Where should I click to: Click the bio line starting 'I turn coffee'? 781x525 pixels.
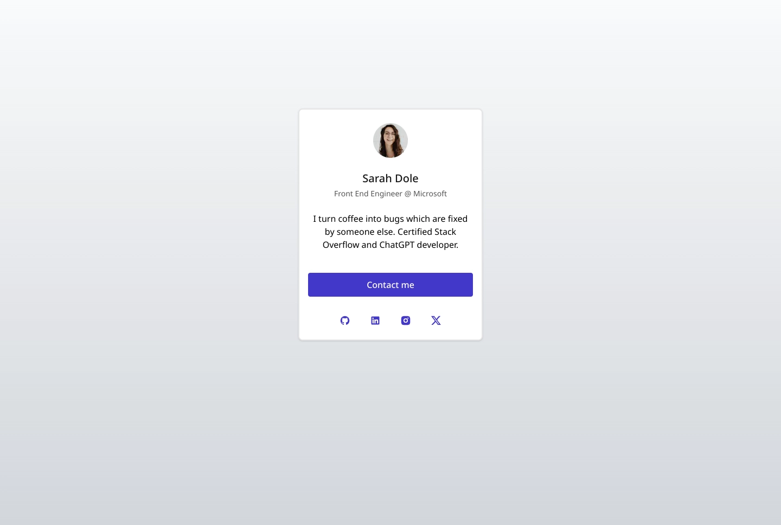(390, 219)
